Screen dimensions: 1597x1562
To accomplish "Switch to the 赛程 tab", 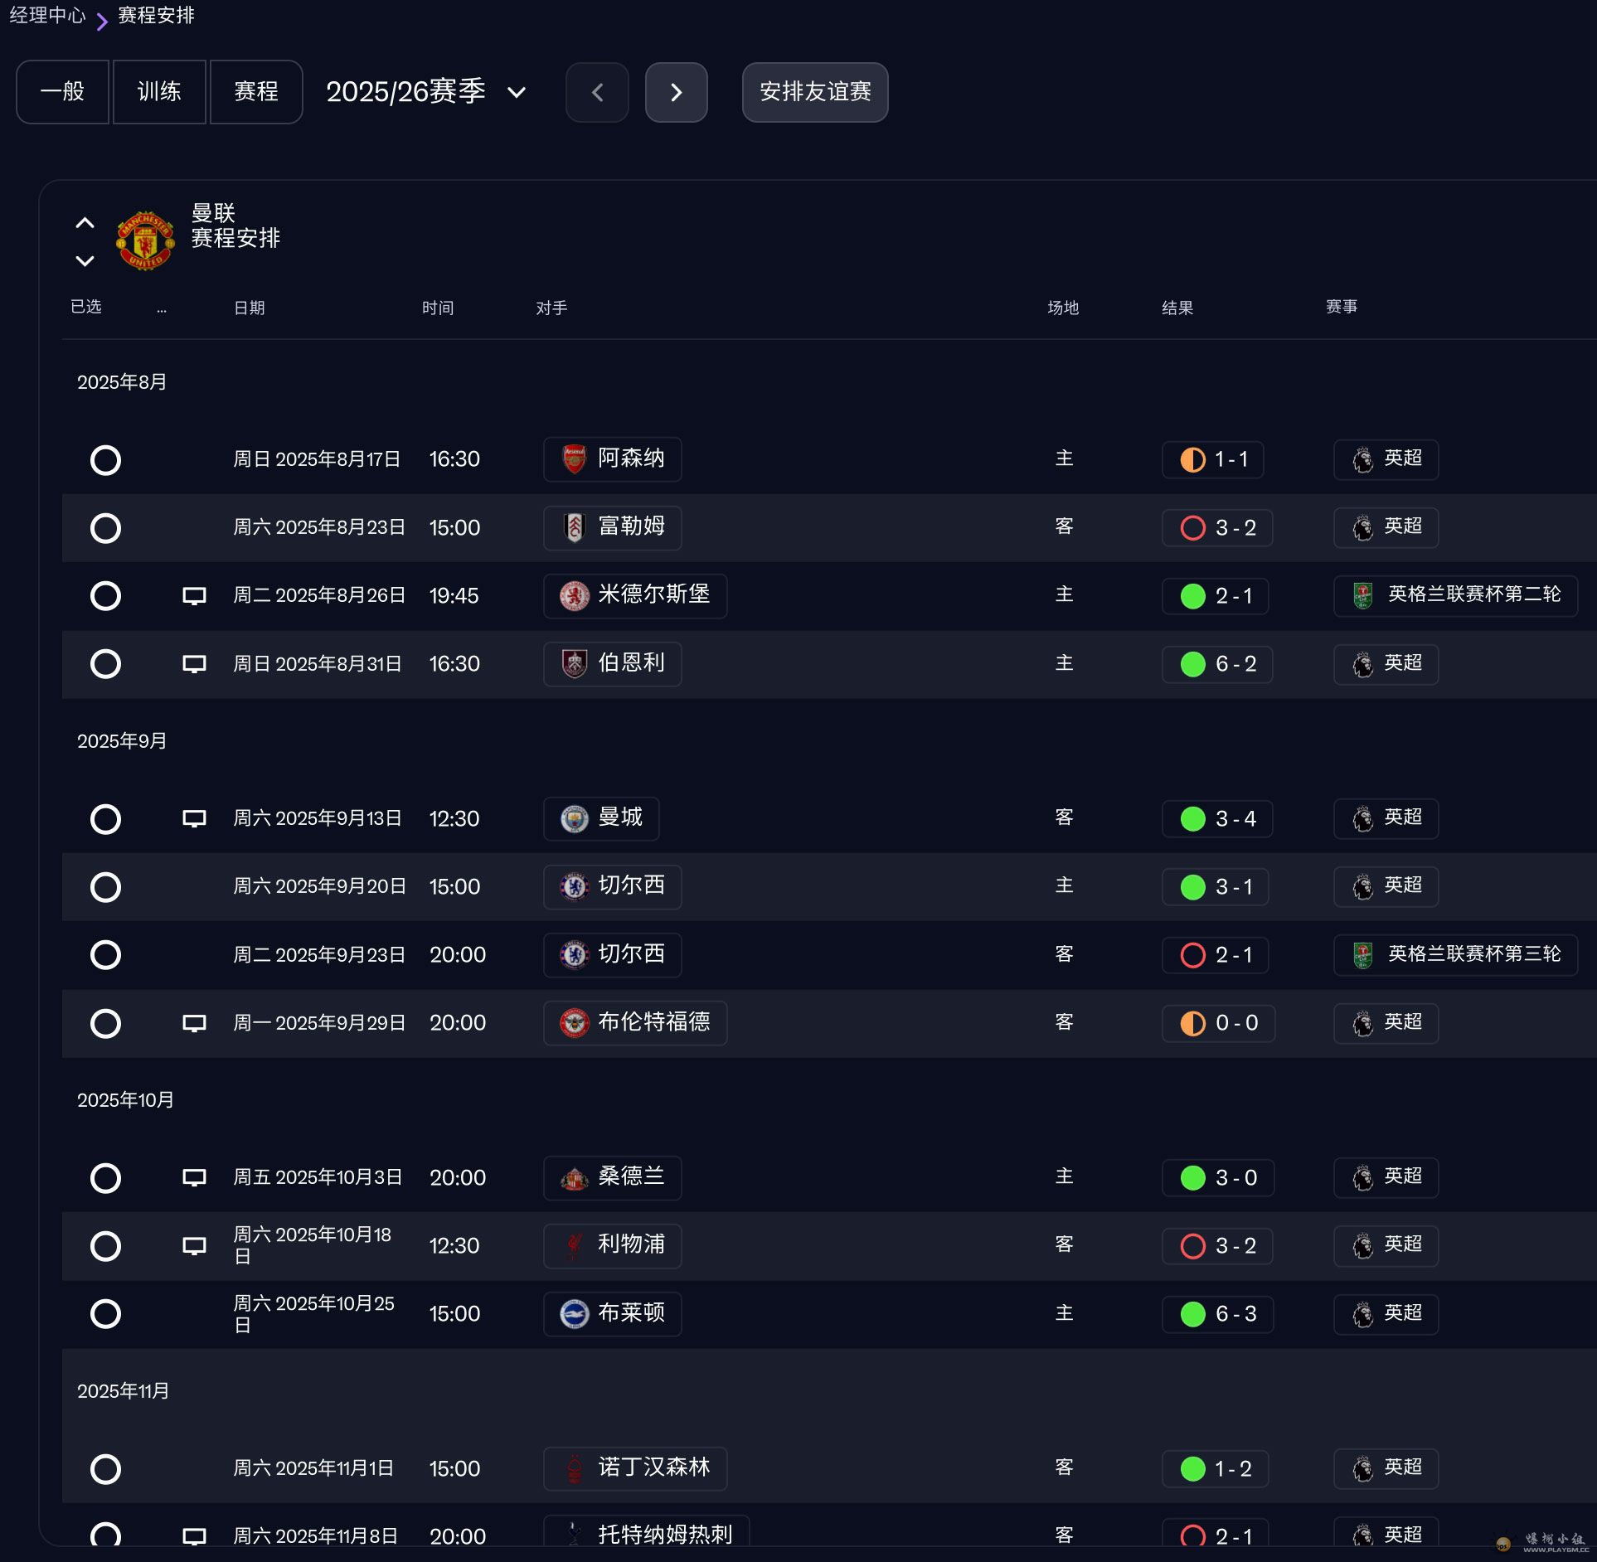I will pyautogui.click(x=256, y=92).
